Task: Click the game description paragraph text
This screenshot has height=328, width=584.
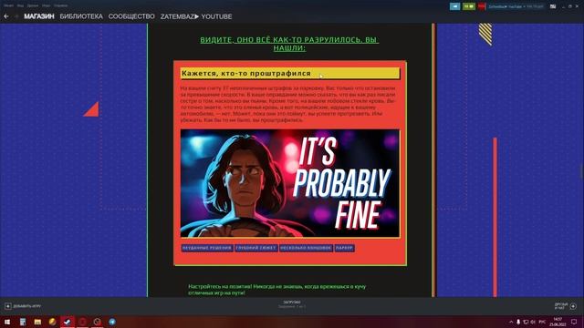Action: [x=288, y=104]
